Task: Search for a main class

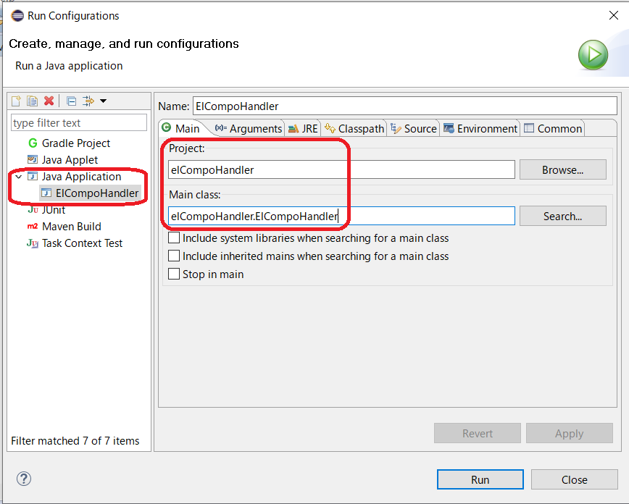Action: pos(562,215)
